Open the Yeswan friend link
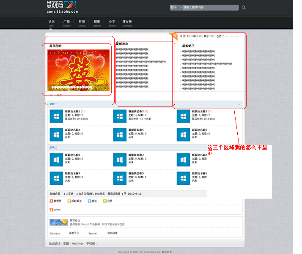This screenshot has width=302, height=254. [x=93, y=233]
